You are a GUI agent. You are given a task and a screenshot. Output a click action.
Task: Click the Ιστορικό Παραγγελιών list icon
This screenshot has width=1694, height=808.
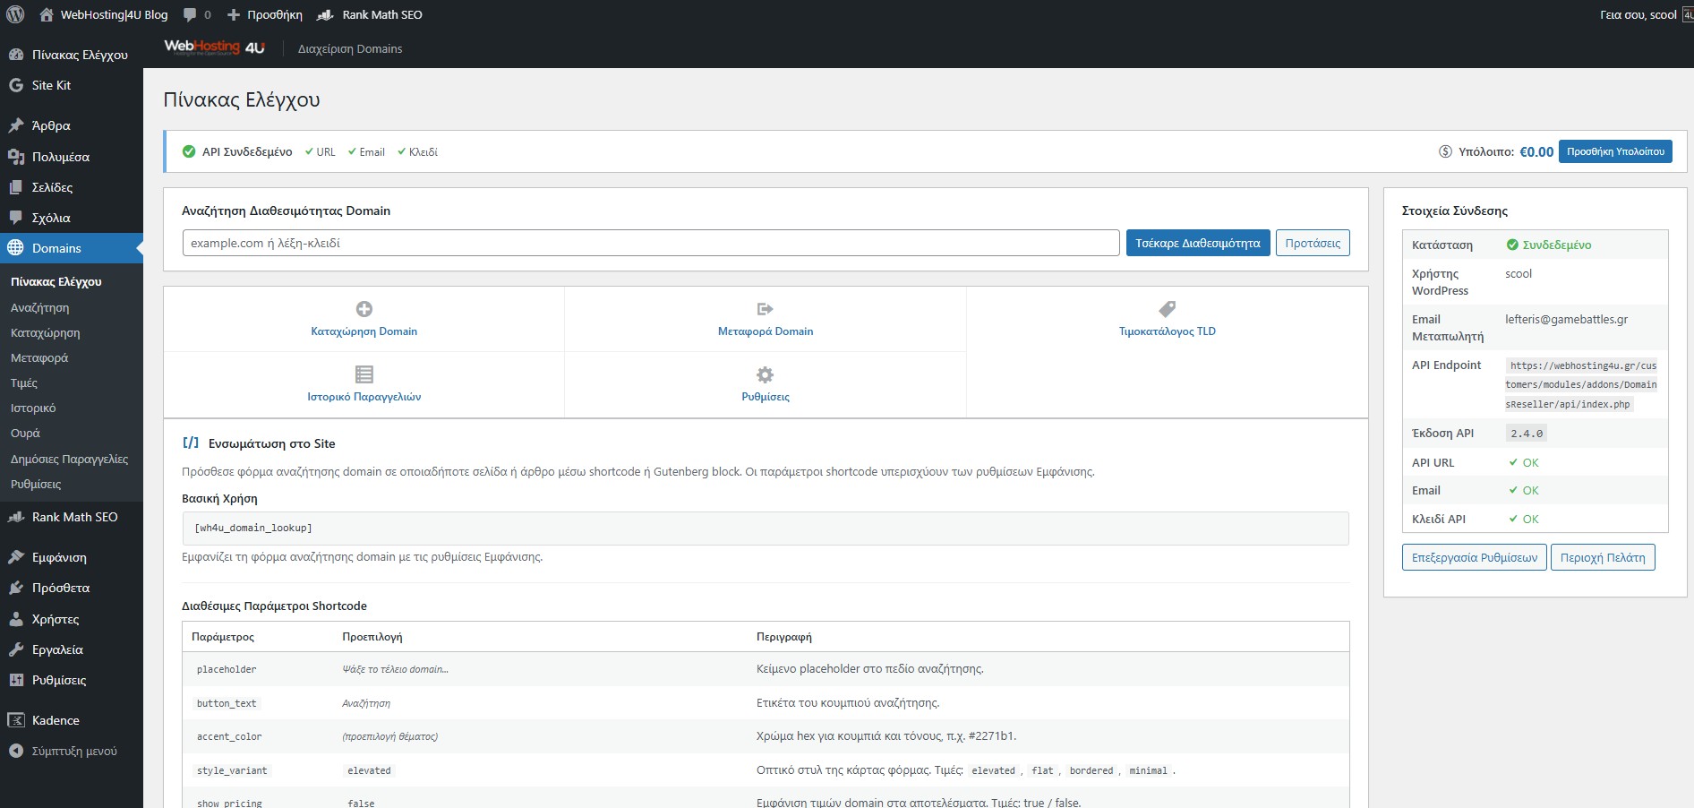[x=364, y=374]
